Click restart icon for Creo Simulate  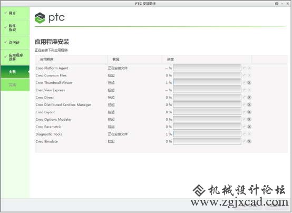(x=245, y=141)
